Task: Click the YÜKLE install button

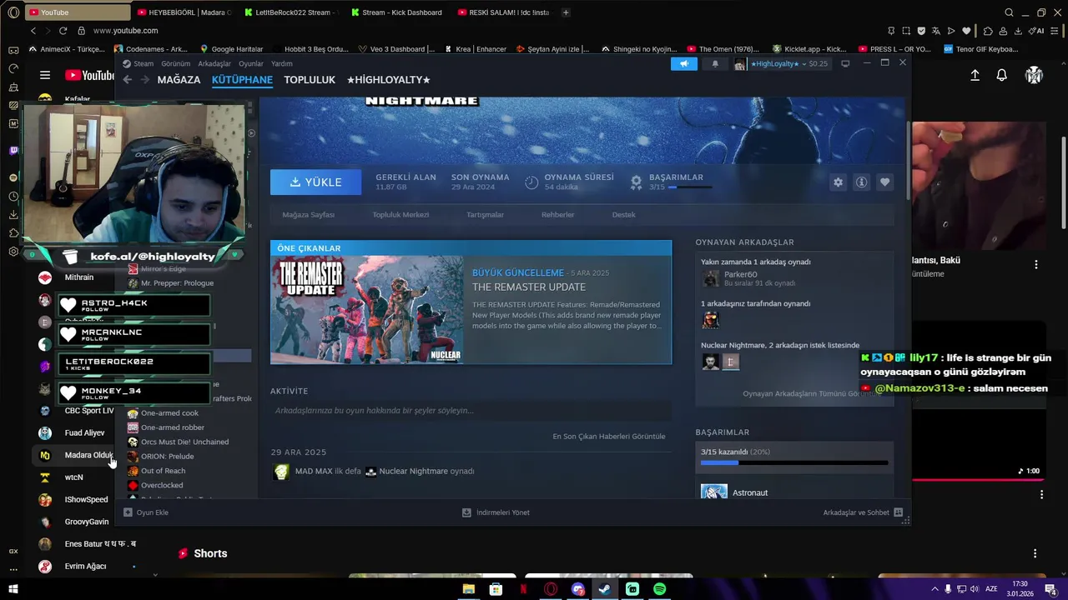Action: point(315,182)
